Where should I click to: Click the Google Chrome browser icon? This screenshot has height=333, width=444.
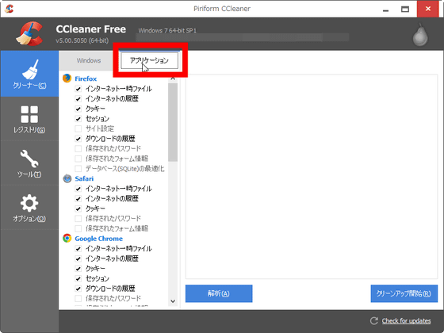67,239
